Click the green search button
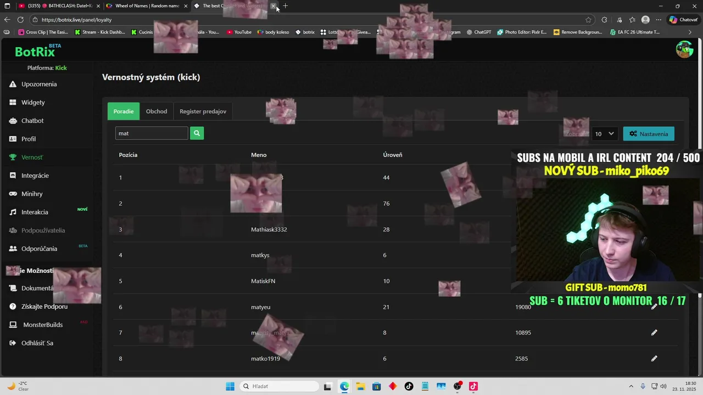 197,133
